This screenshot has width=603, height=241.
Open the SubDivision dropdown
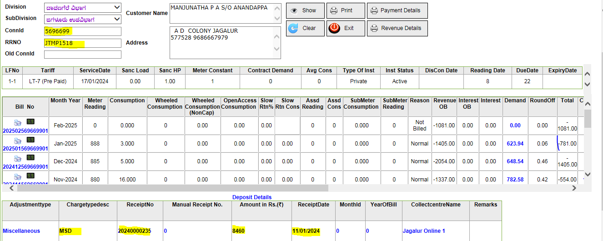[83, 19]
